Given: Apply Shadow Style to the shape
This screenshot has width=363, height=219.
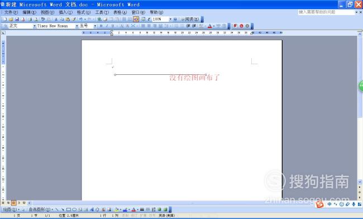Looking at the screenshot, I should 159,210.
